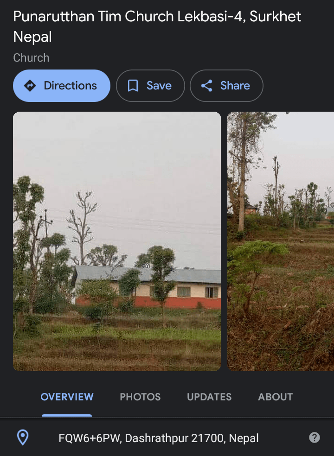The height and width of the screenshot is (456, 334).
Task: Open the help question mark icon
Action: coord(315,437)
